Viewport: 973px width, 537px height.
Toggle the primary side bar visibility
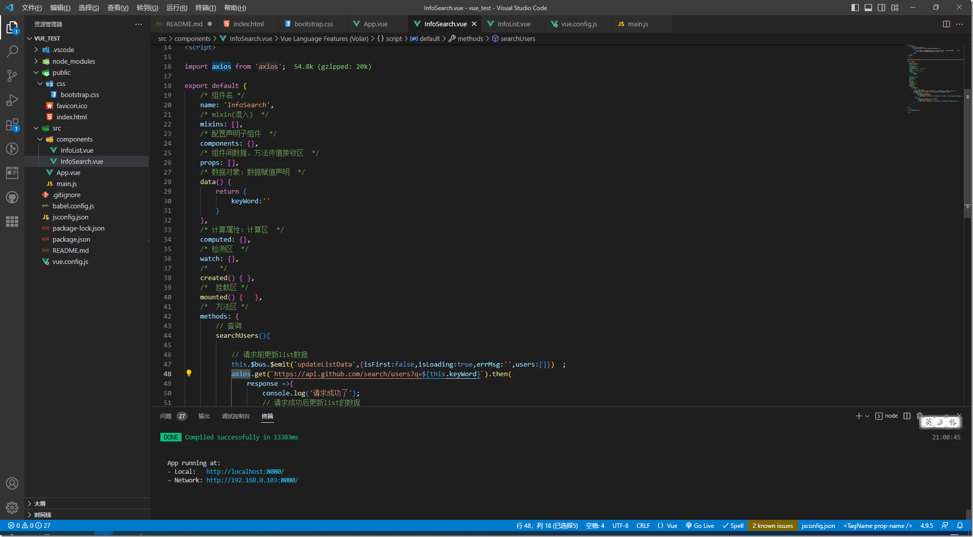(x=855, y=8)
